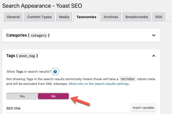Image resolution: width=172 pixels, height=114 pixels.
Task: Click the Tags panel heading text
Action: coord(11,56)
